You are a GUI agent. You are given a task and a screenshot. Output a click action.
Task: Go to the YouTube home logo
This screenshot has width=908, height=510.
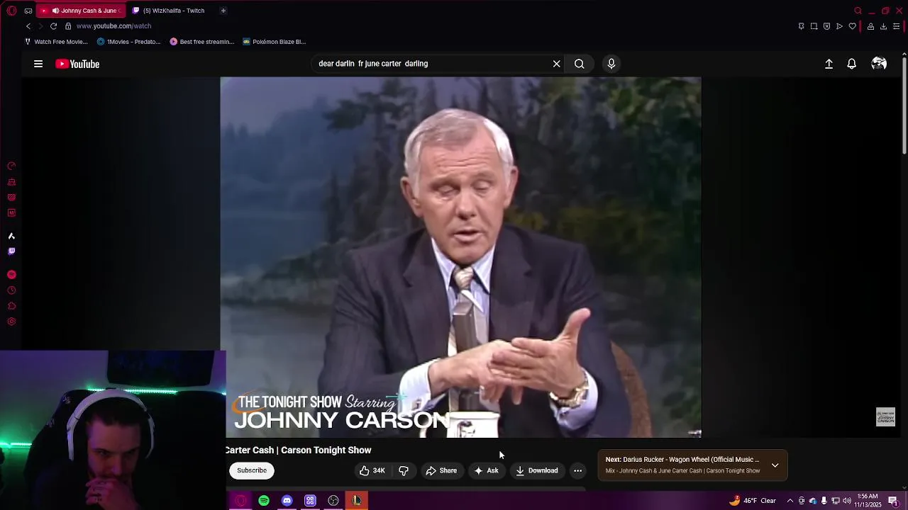point(77,64)
